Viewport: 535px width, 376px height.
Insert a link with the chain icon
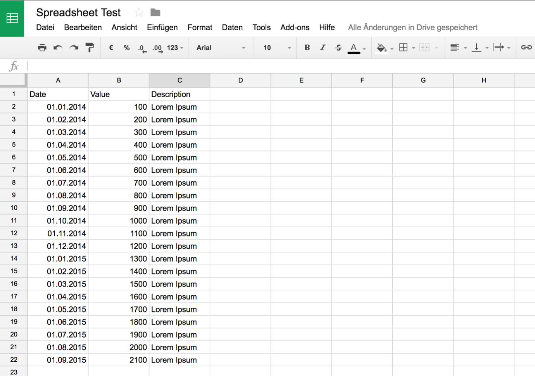point(526,48)
